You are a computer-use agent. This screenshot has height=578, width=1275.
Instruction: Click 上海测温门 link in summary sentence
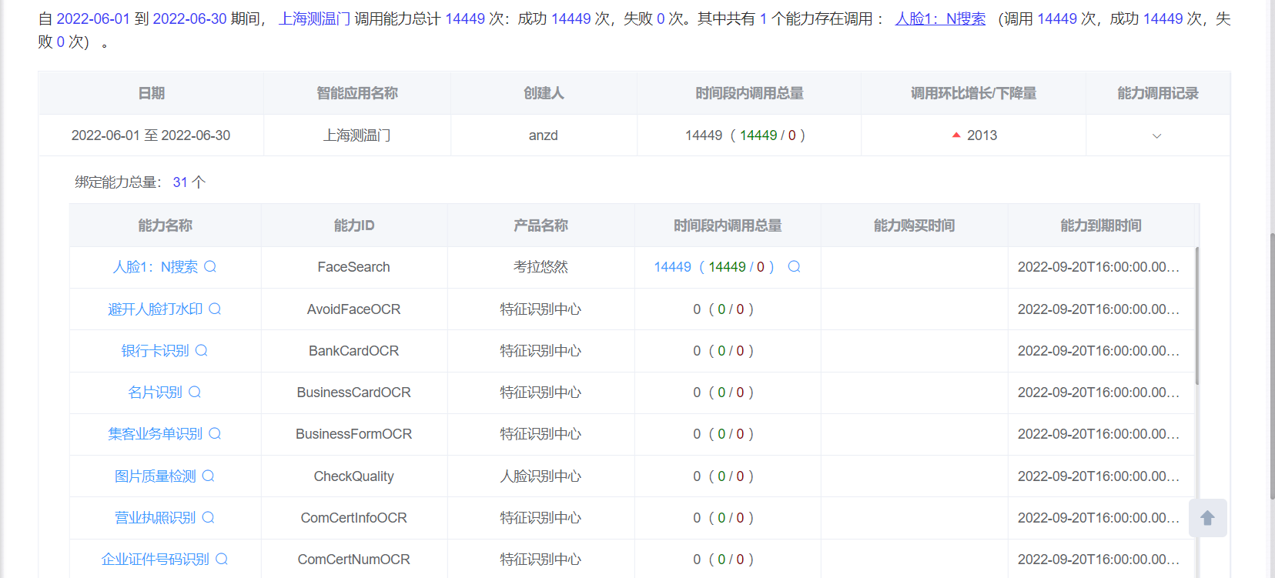(314, 18)
